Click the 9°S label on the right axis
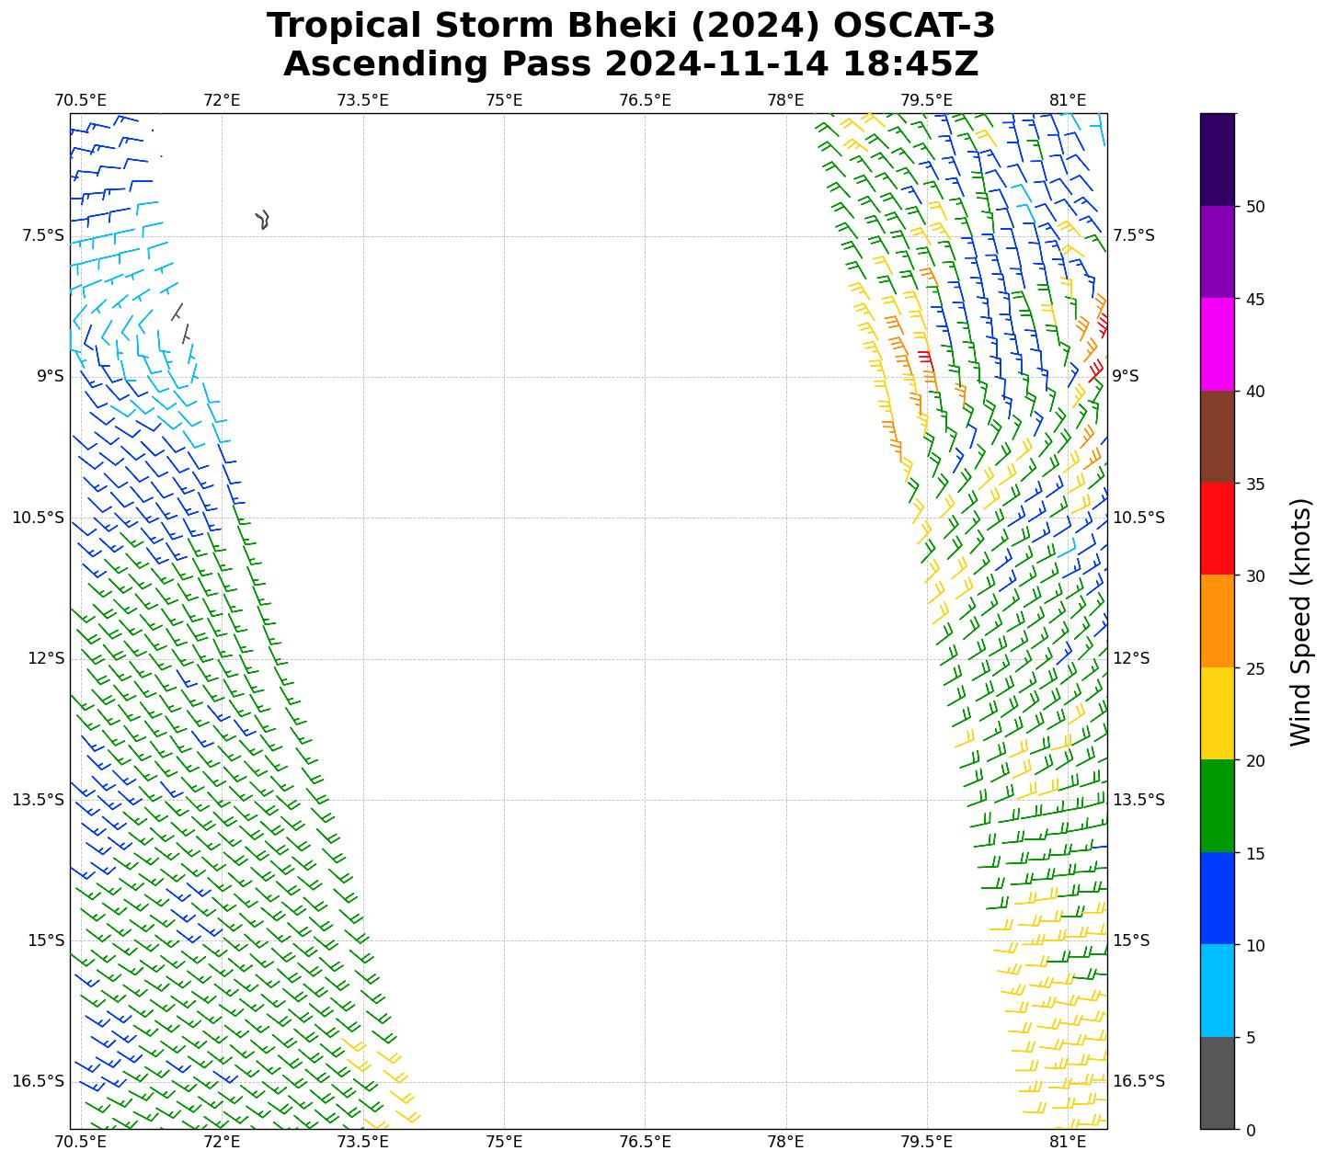The height and width of the screenshot is (1162, 1327). (x=1126, y=376)
